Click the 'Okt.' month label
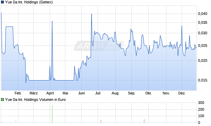Screen dimensions: 211x126 [148, 93]
